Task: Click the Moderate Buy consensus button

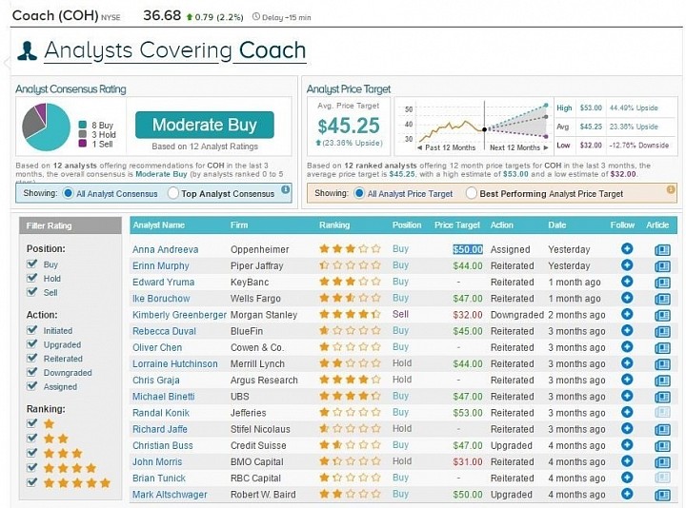Action: click(205, 125)
